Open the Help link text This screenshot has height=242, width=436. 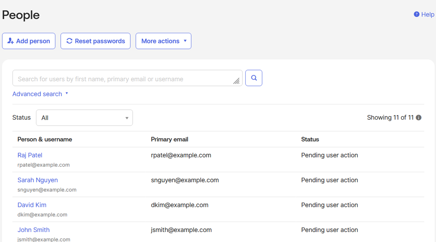[427, 15]
